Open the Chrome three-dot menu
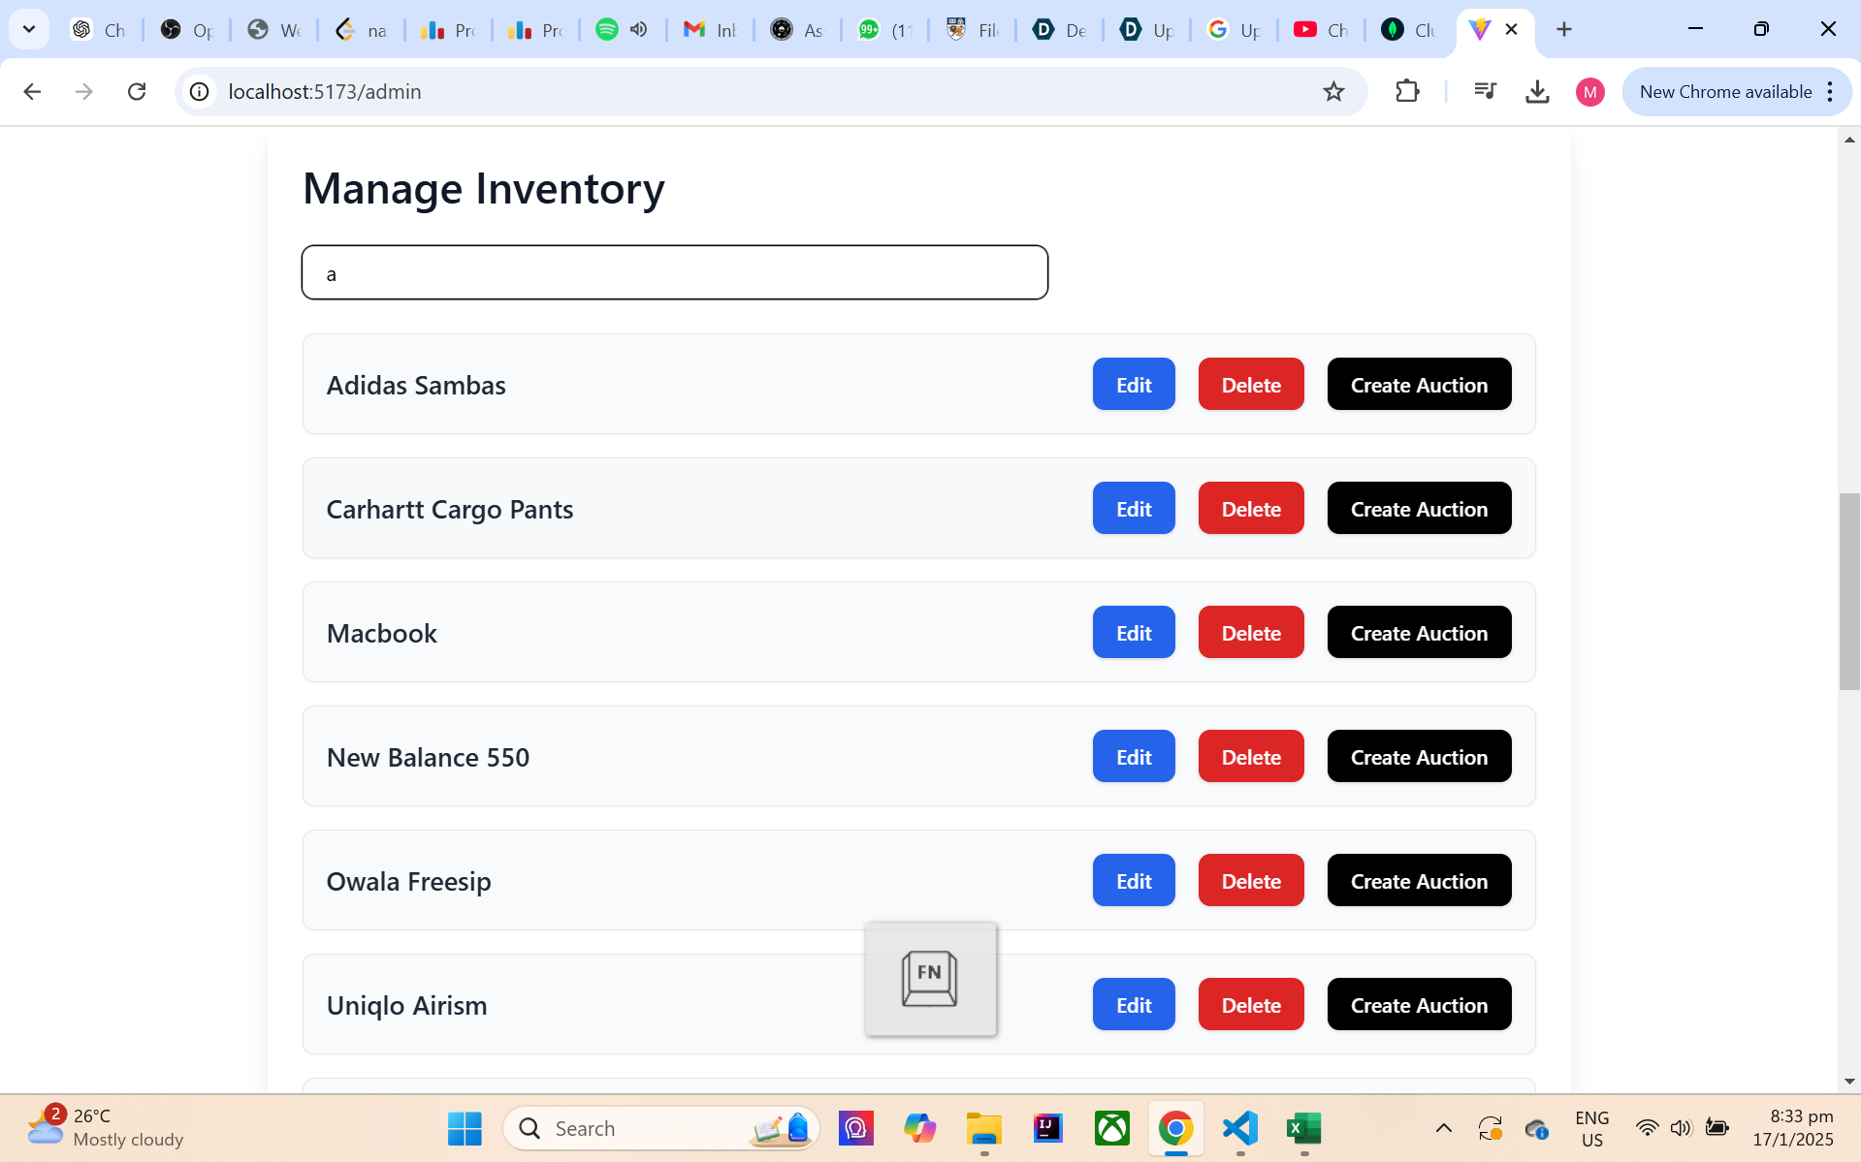 (1830, 91)
